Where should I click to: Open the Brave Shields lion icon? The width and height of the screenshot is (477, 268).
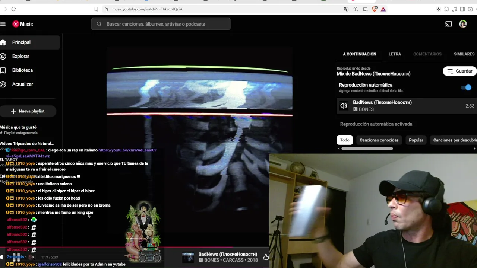[375, 9]
